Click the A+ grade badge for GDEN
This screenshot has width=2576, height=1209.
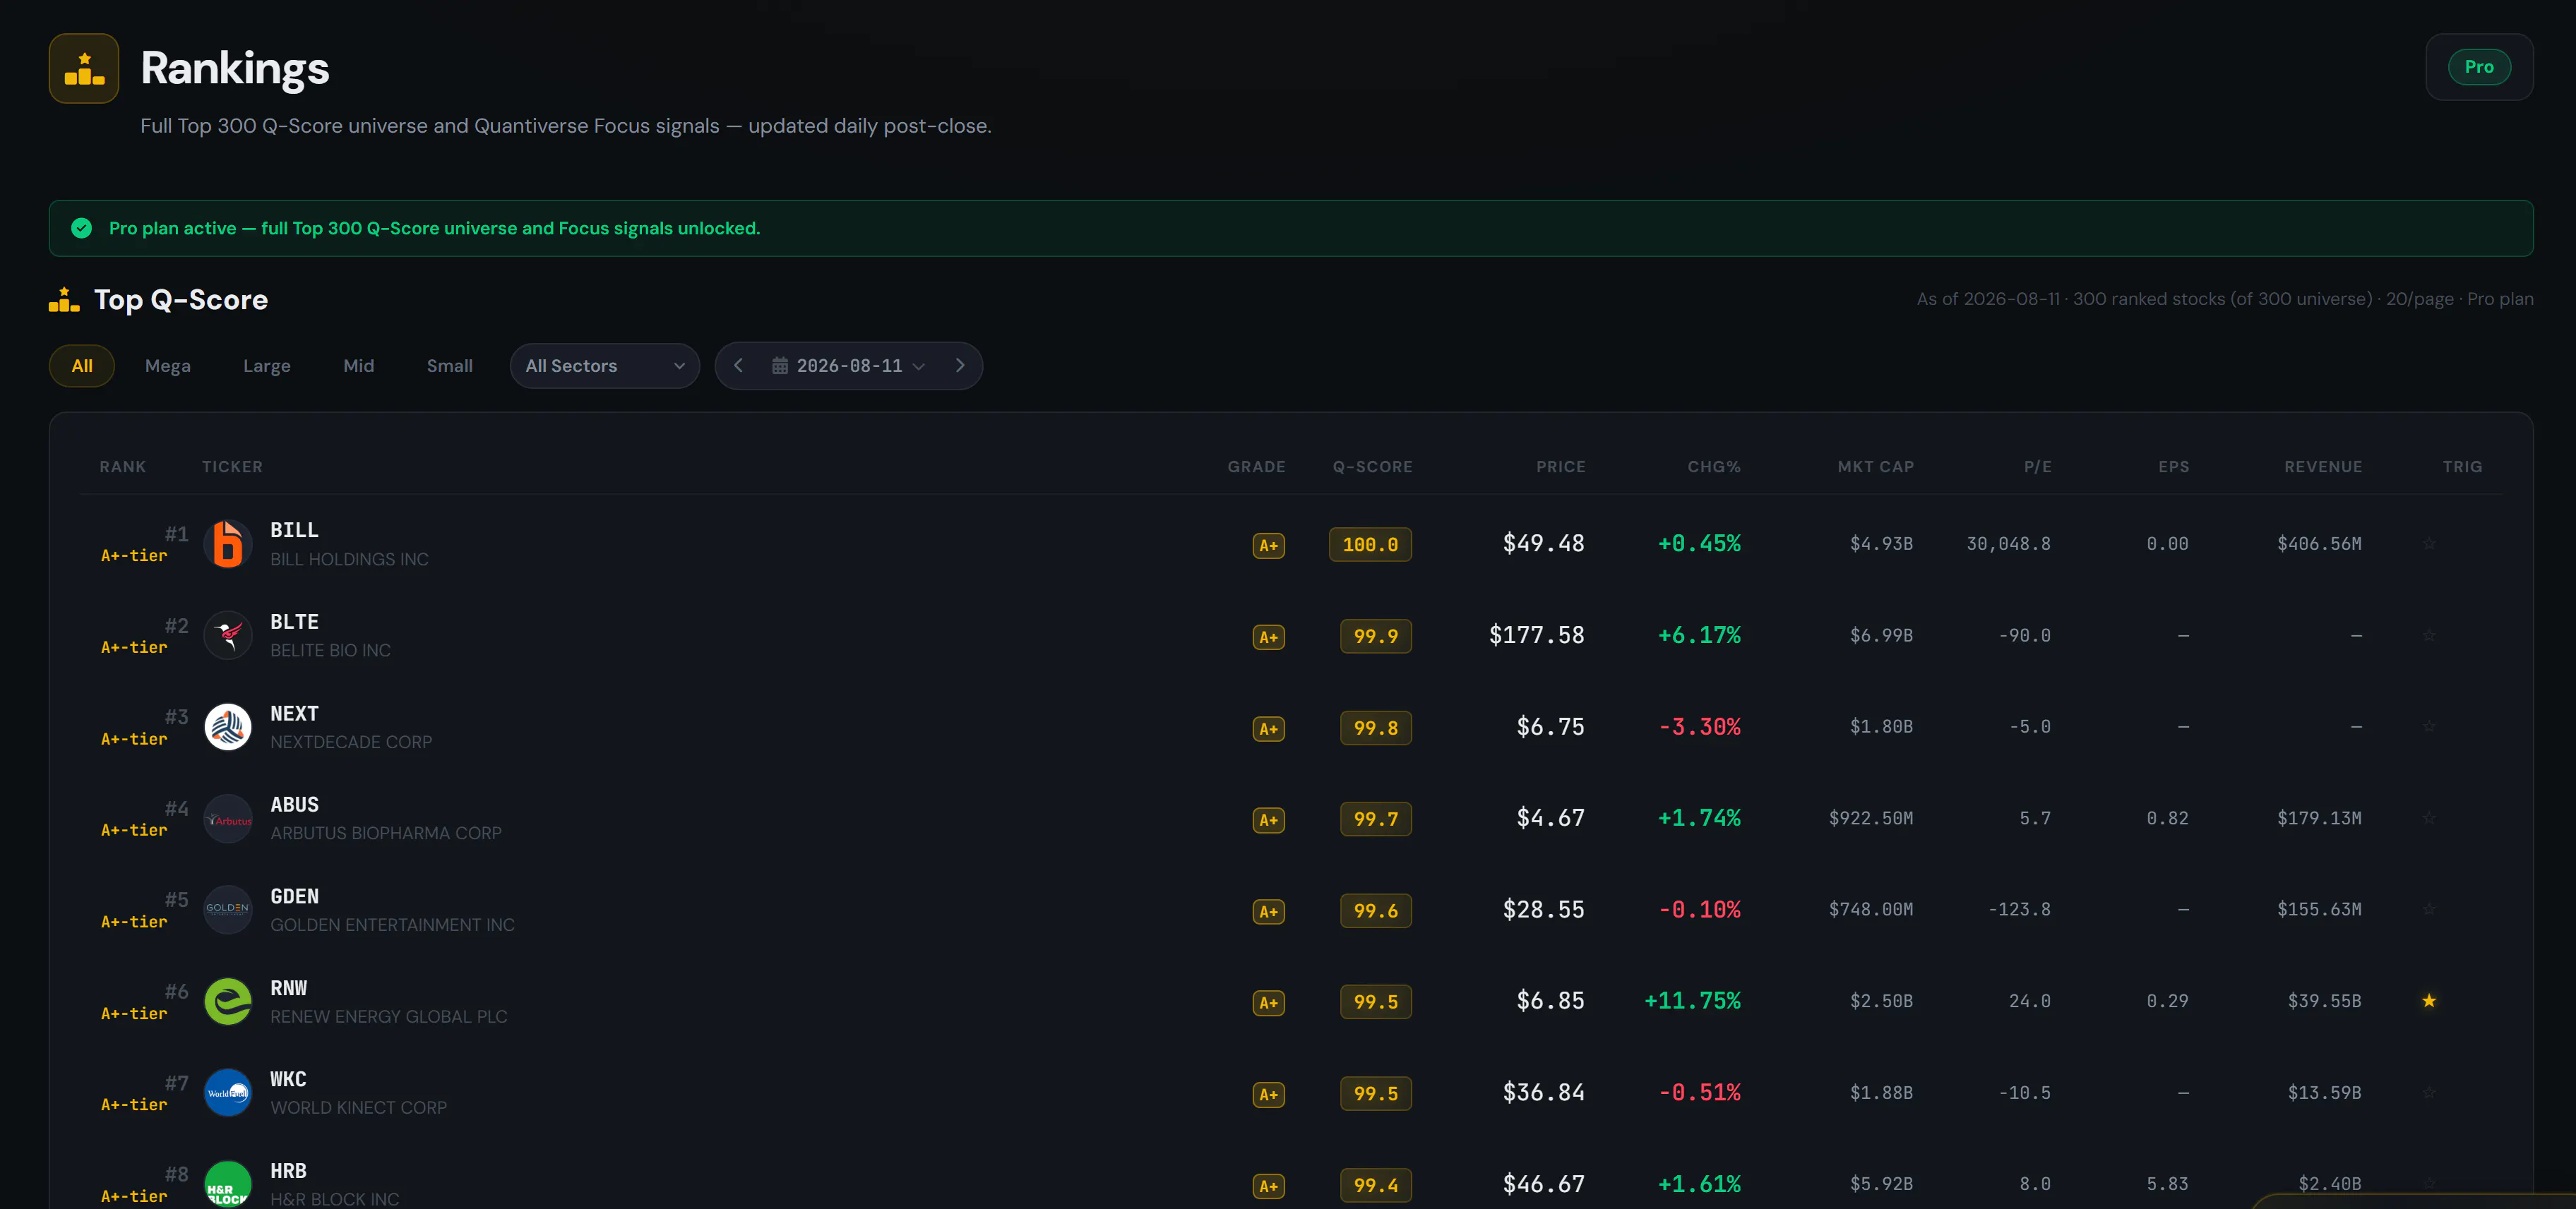click(1268, 911)
